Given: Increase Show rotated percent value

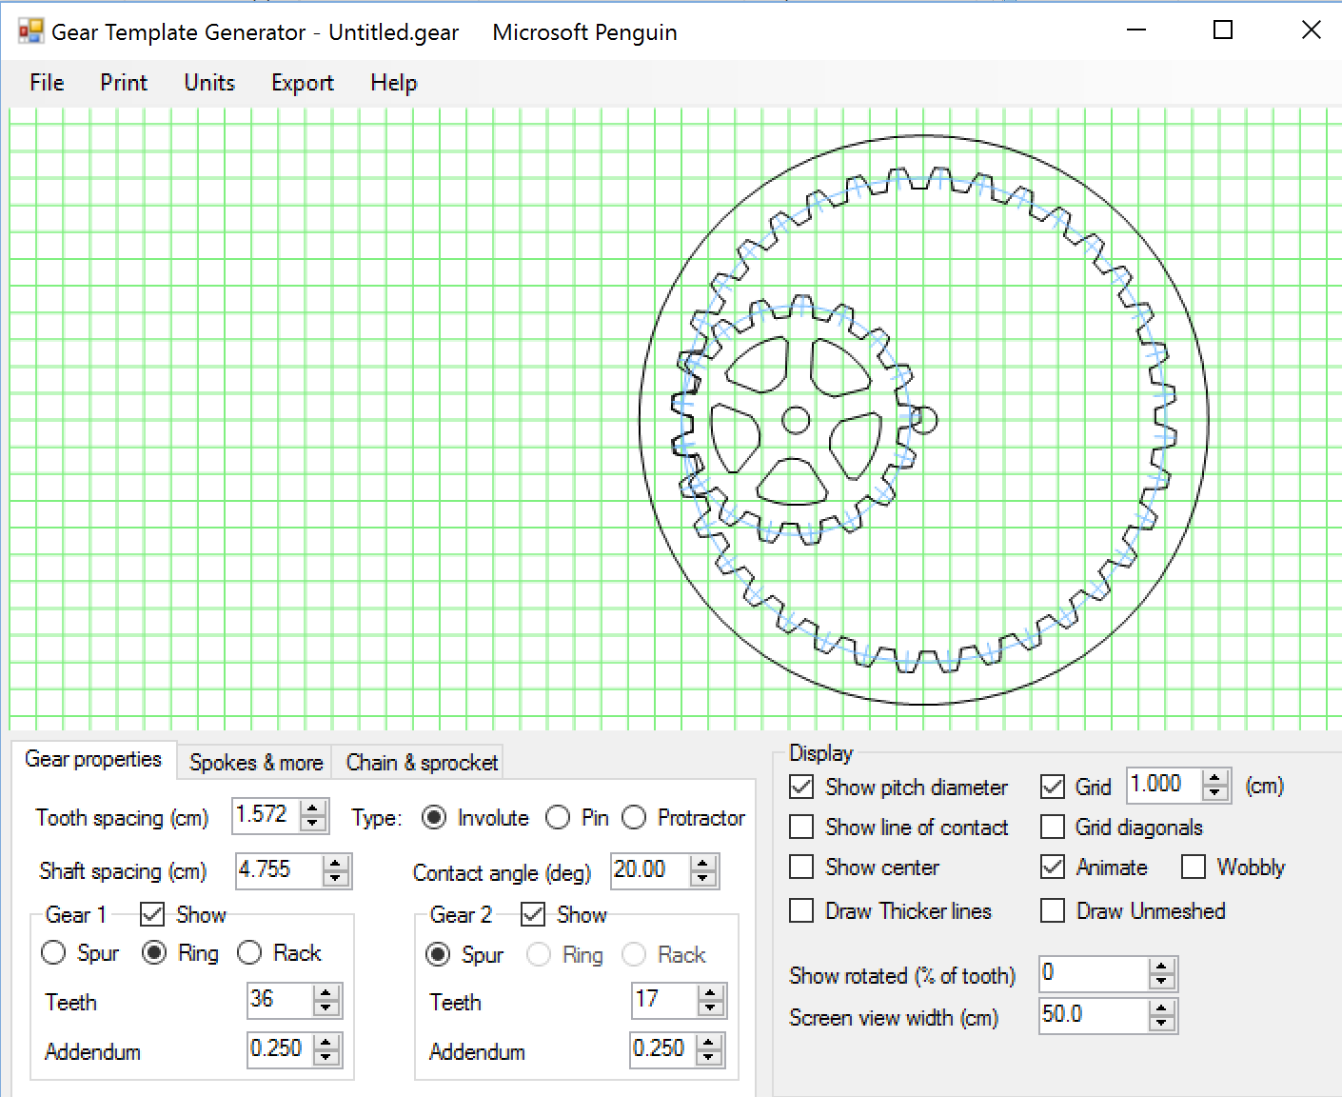Looking at the screenshot, I should click(1160, 967).
